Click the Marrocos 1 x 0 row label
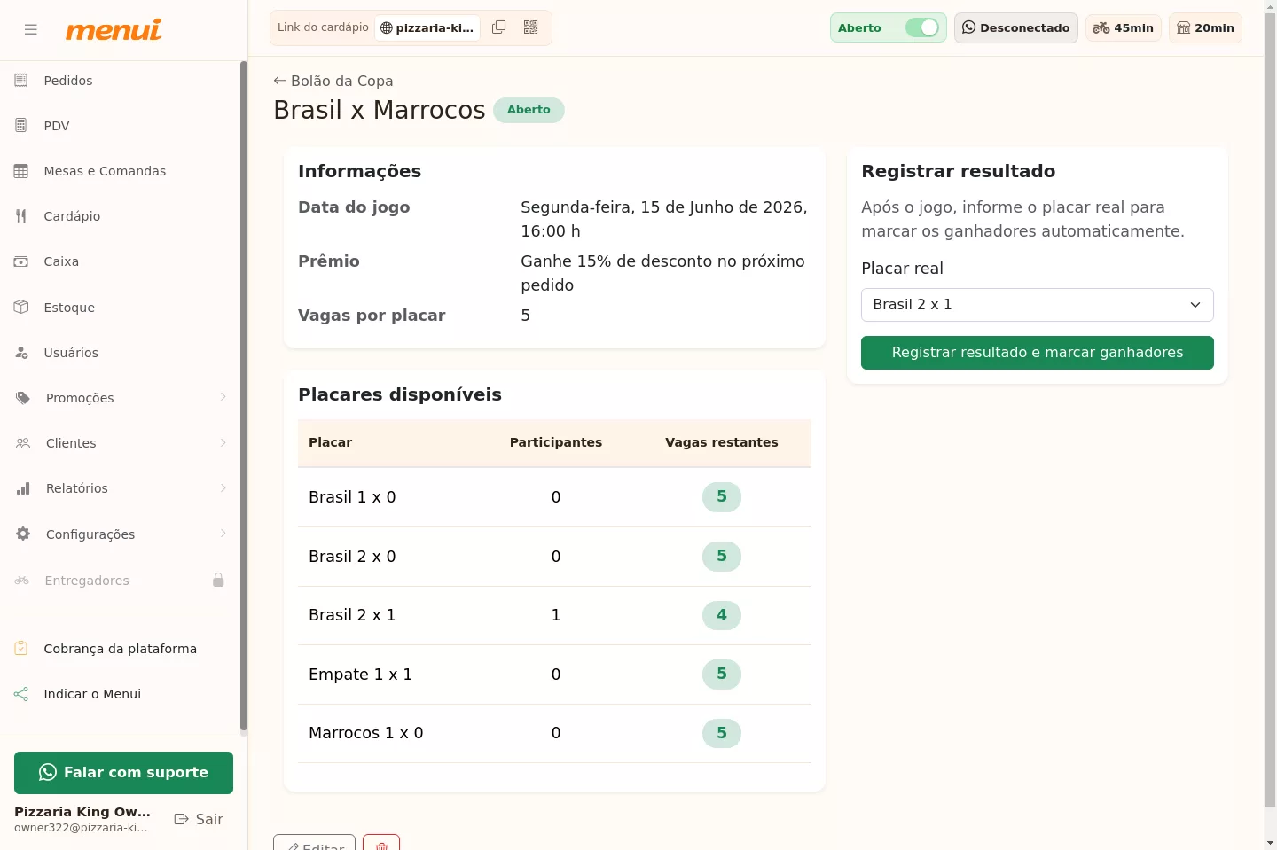This screenshot has width=1277, height=850. coord(365,733)
